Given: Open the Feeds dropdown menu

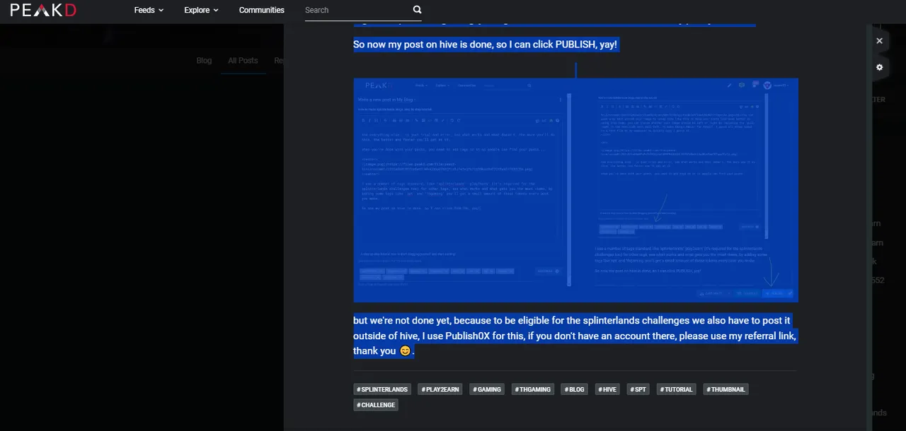Looking at the screenshot, I should click(149, 10).
